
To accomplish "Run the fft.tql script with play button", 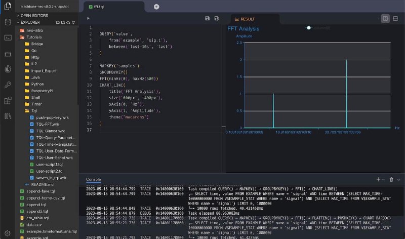I will (x=88, y=18).
